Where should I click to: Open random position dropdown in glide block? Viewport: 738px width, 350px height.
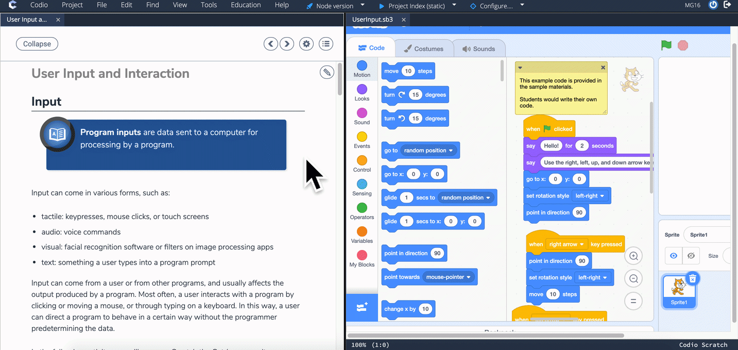click(466, 197)
